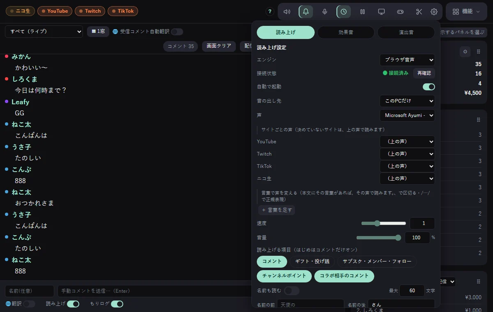Open 音の出し先 このPCだけ dropdown
The height and width of the screenshot is (312, 493).
pos(407,101)
